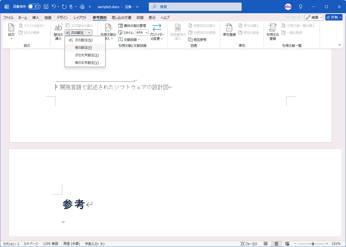Select 前の脚注(P) menu item

point(85,48)
